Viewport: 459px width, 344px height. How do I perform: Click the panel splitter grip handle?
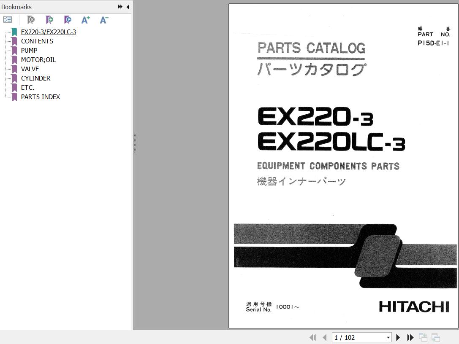coord(135,143)
